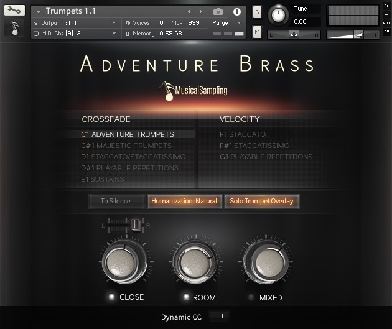Open the instrument info icon

tap(236, 11)
